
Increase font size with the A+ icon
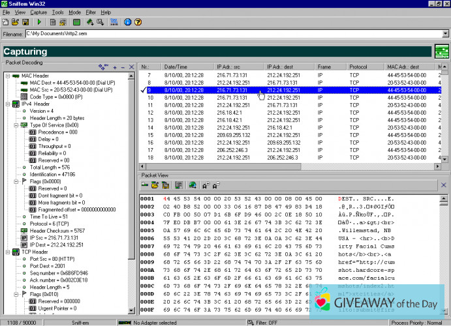coord(205,185)
